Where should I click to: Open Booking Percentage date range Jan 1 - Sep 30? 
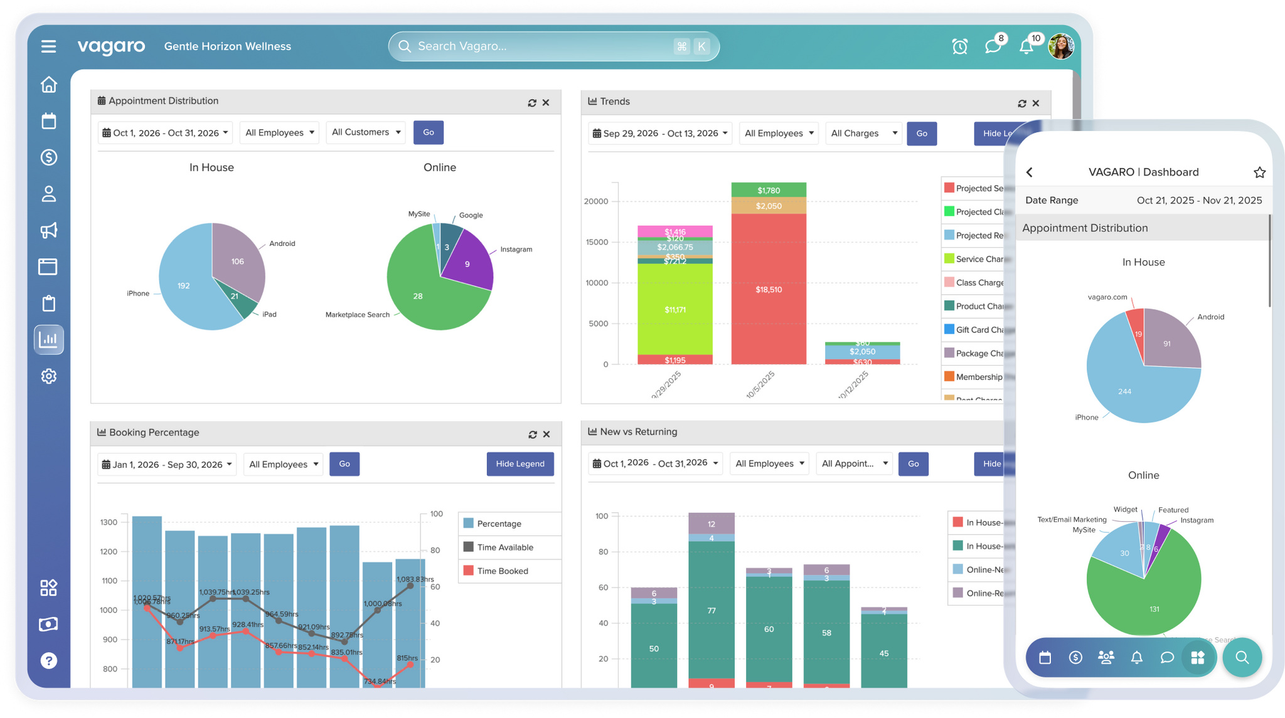pyautogui.click(x=167, y=465)
